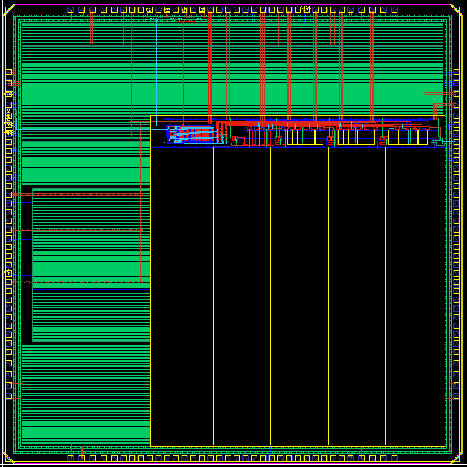Select the green cell rows in the bottom-left region
This screenshot has height=467, width=467.
(85, 394)
